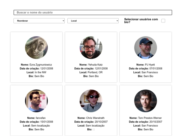Screen dimensions: 182x136
Task: Click fanvsfan's creation date 15/01/2008
Action: 47,122
